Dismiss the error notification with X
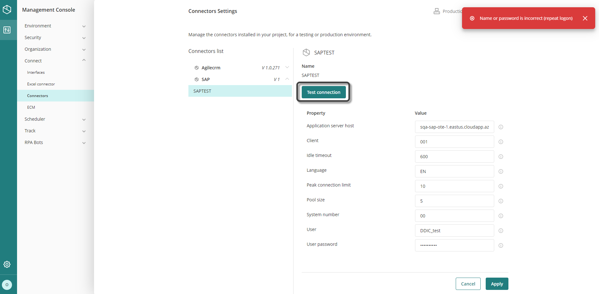 (585, 18)
